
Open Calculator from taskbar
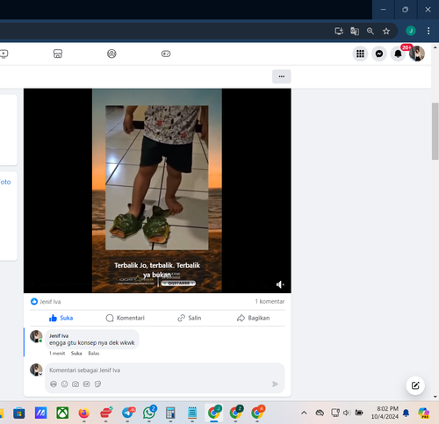pyautogui.click(x=170, y=413)
